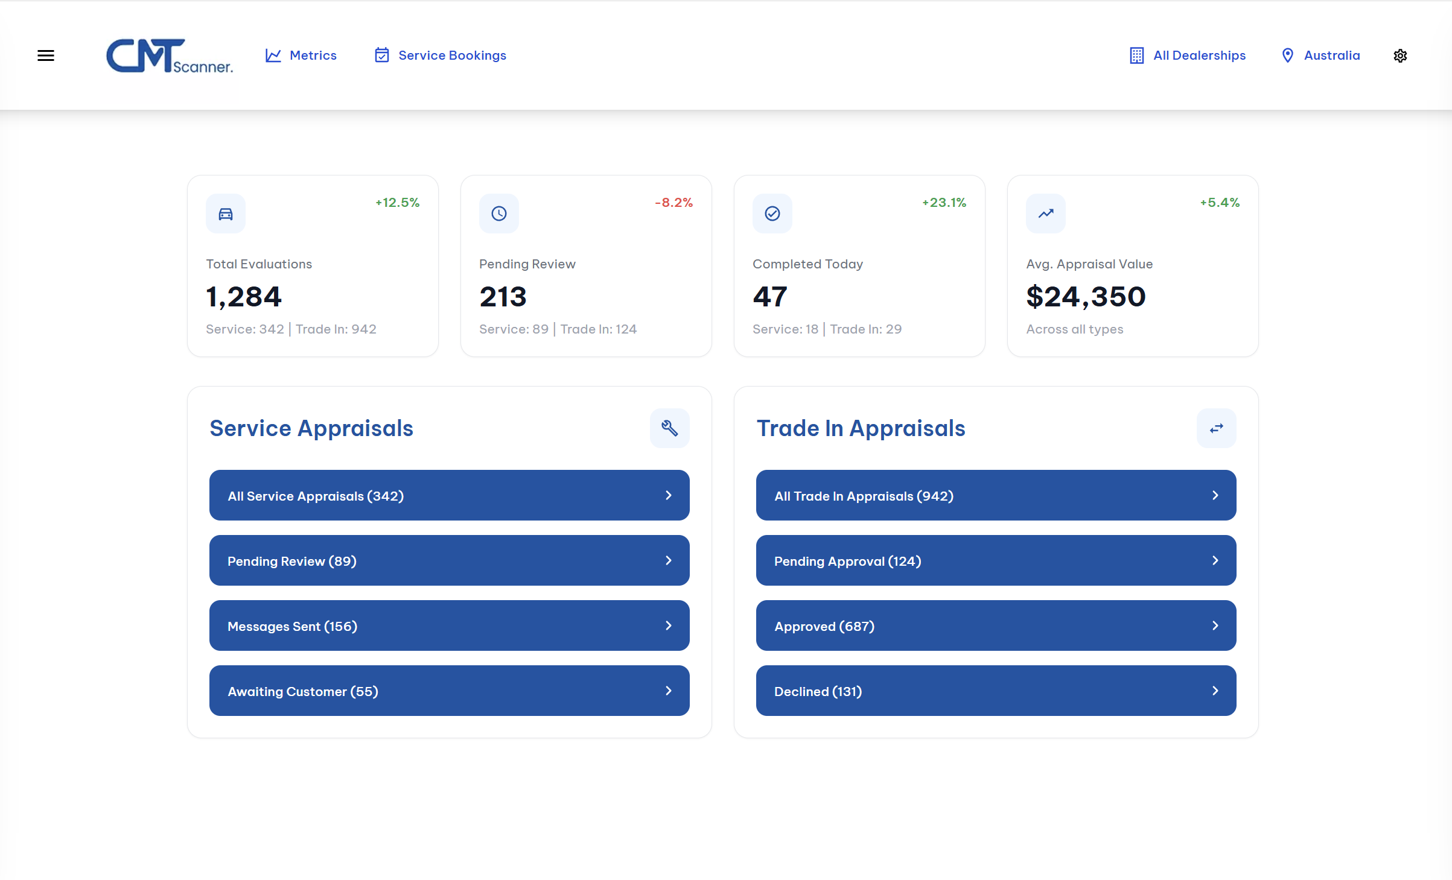This screenshot has width=1452, height=880.
Task: Click the -8.2% change indicator
Action: pos(673,203)
